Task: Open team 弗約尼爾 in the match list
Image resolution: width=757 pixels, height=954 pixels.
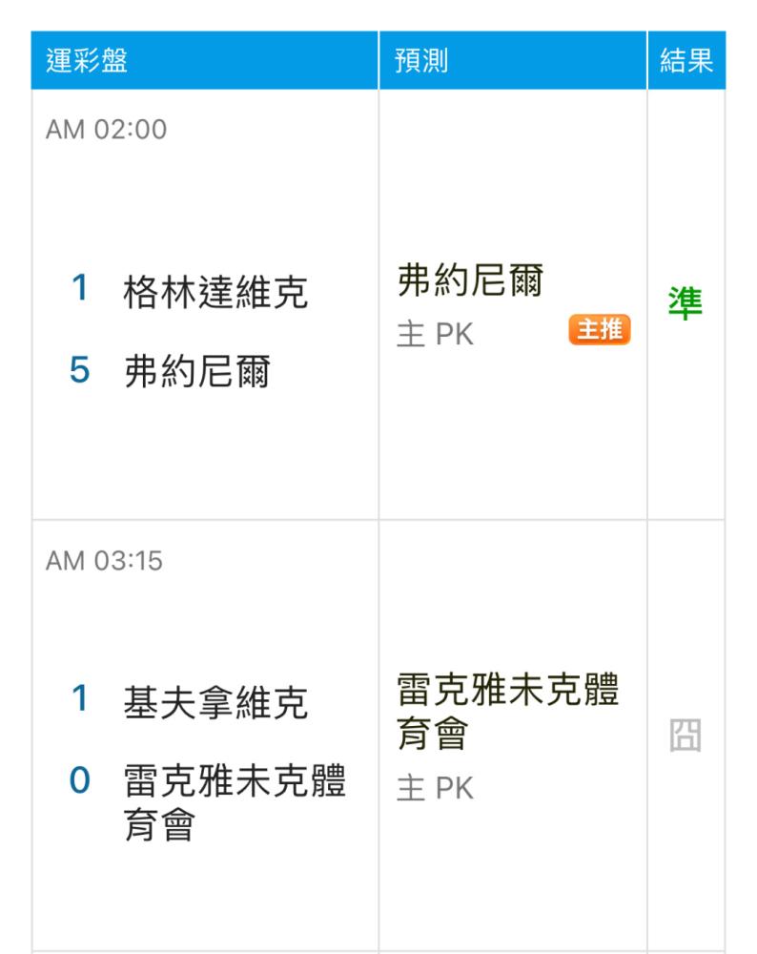Action: 197,371
